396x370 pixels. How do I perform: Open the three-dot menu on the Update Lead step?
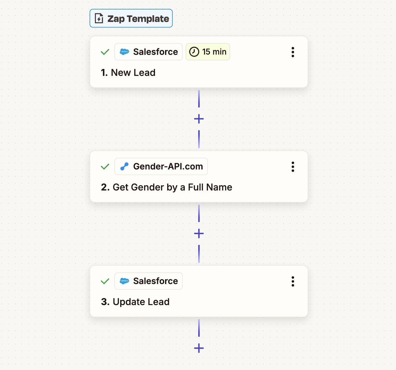tap(293, 281)
